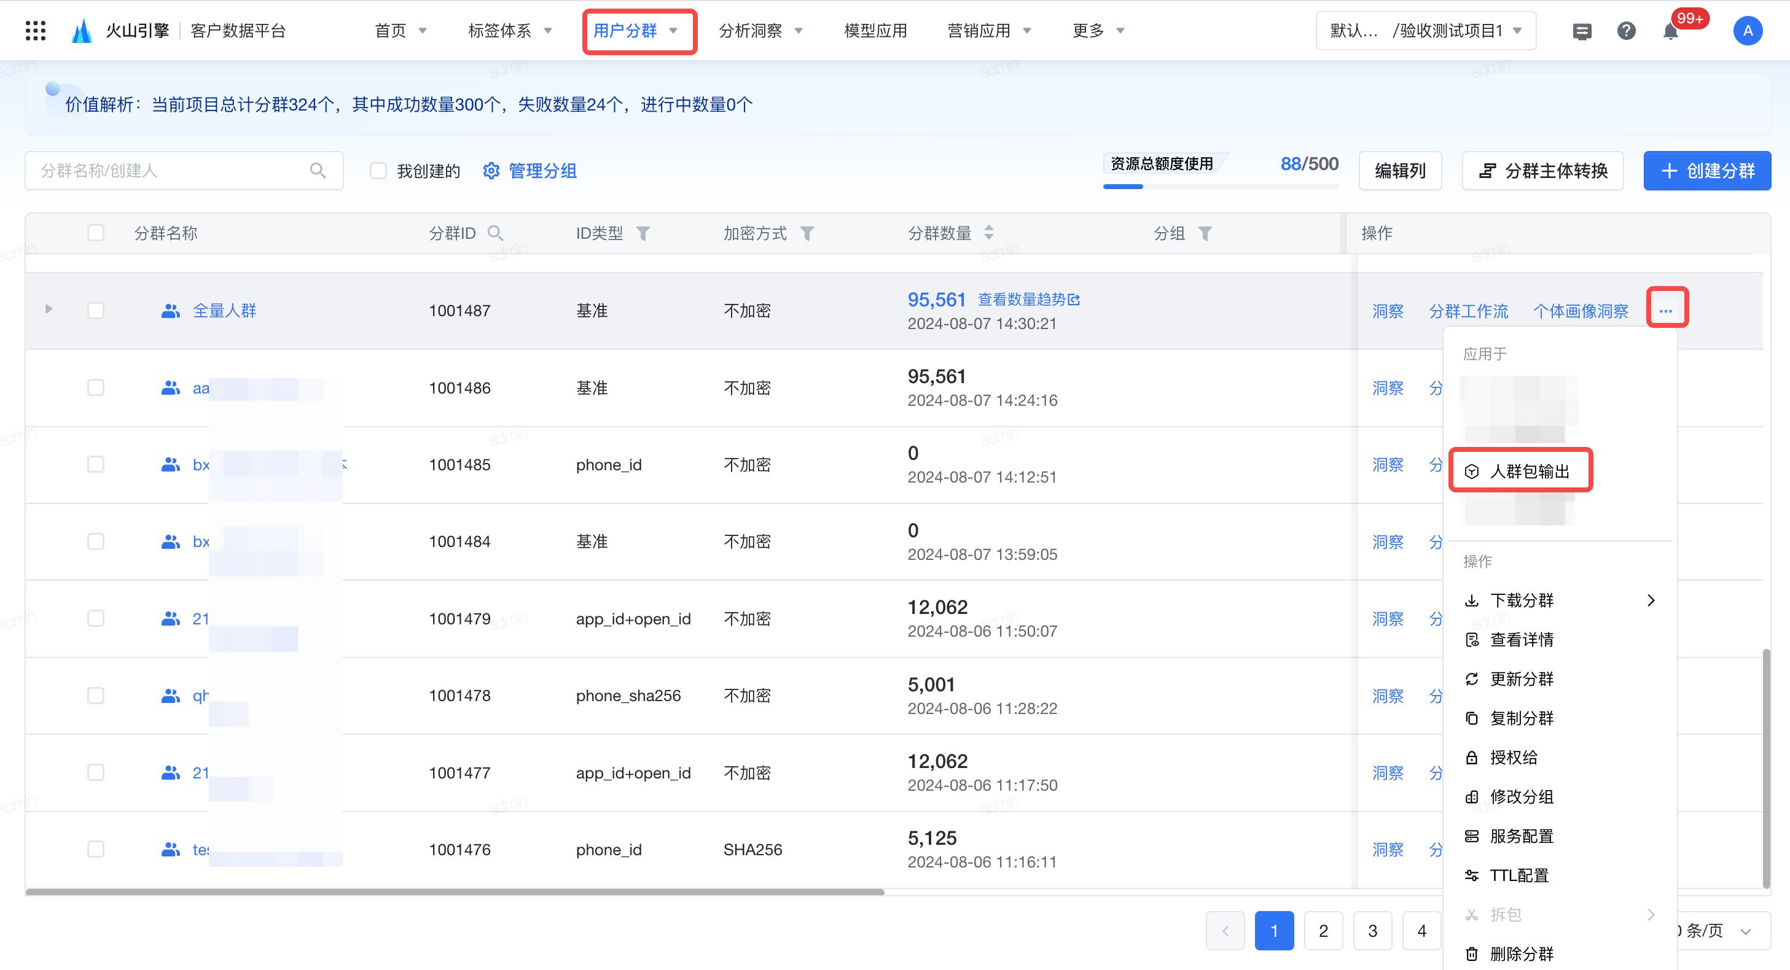Search by 分群ID magnifier icon

496,233
